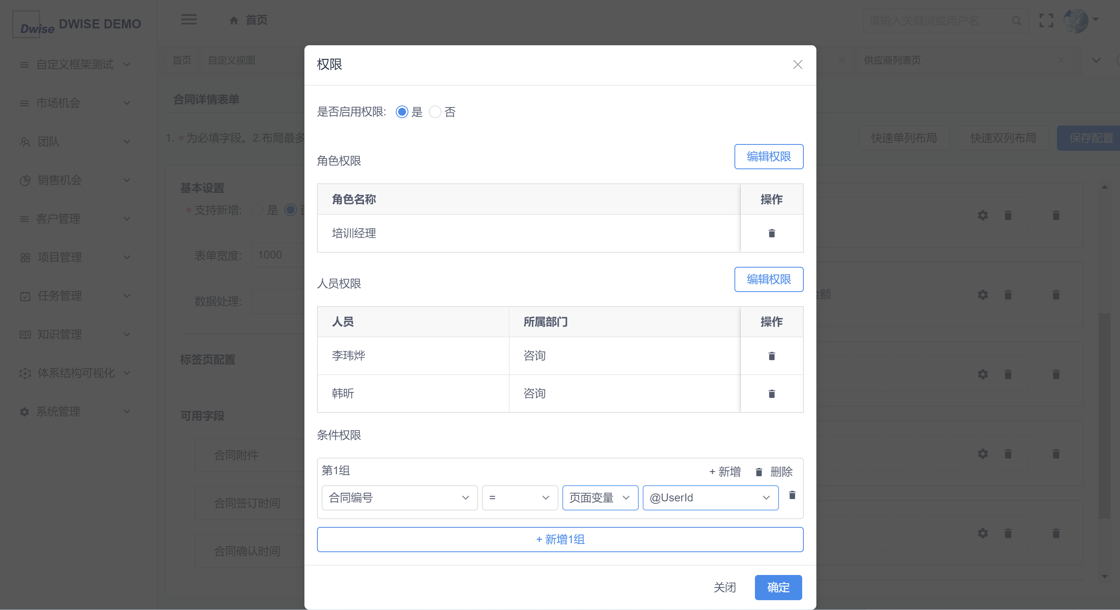Click the 删除 trash icon for group 1

759,472
